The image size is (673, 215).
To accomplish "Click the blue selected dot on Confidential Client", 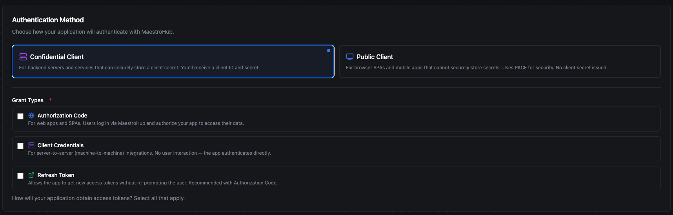I will click(329, 51).
